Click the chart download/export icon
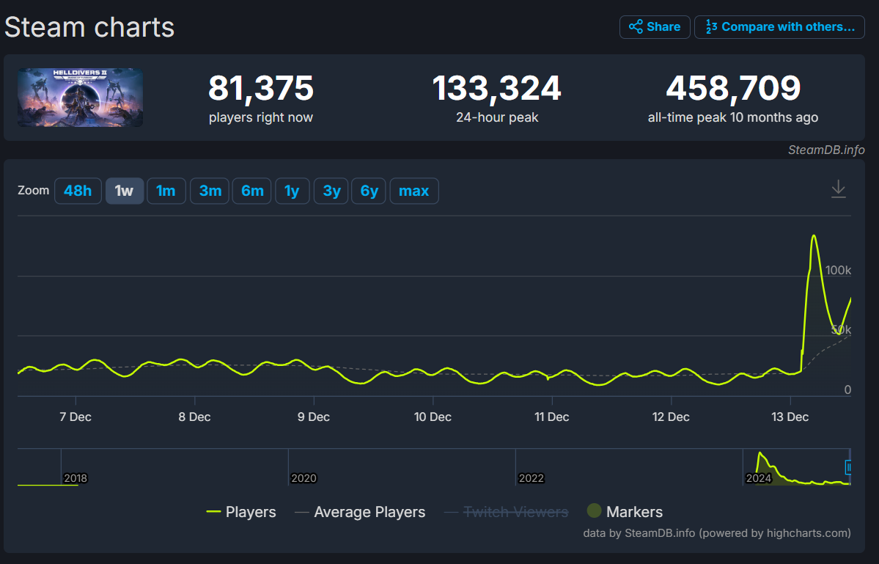Image resolution: width=879 pixels, height=564 pixels. pyautogui.click(x=838, y=189)
